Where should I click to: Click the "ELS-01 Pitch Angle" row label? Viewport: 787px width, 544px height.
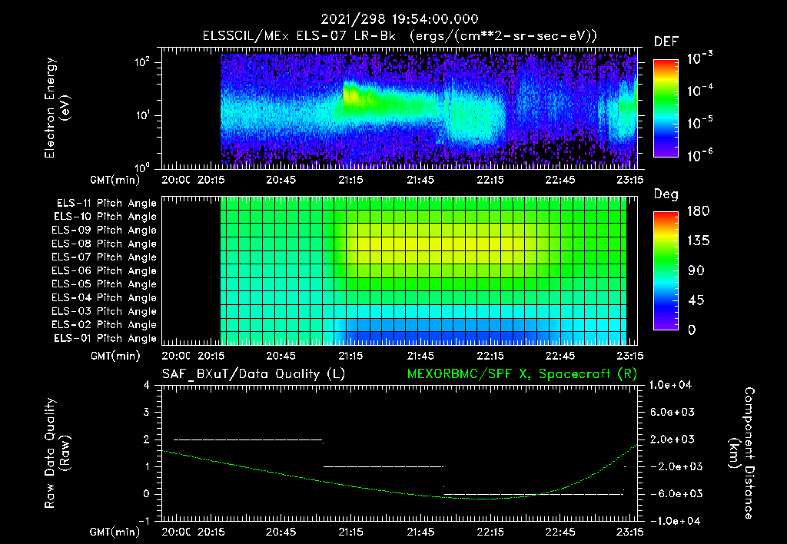pos(105,339)
